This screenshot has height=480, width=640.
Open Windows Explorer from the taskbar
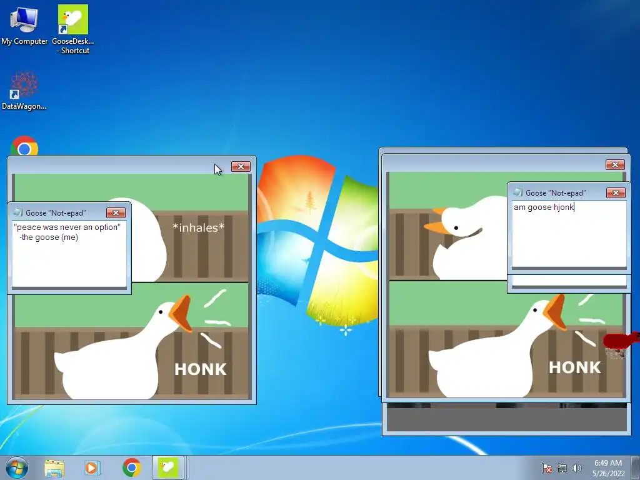[54, 467]
